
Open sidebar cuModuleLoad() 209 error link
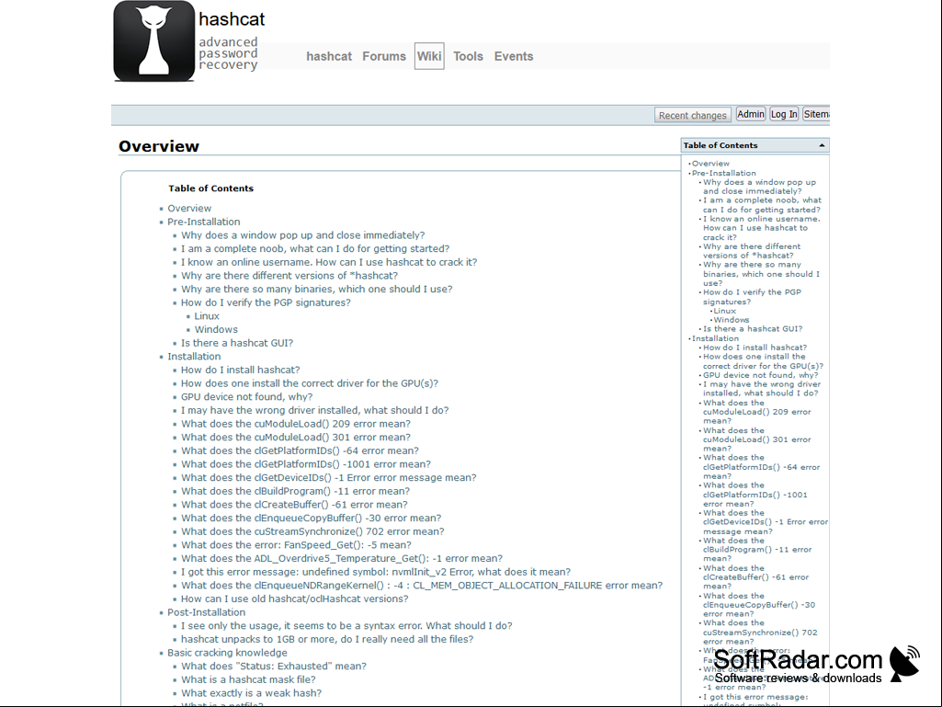pyautogui.click(x=757, y=412)
